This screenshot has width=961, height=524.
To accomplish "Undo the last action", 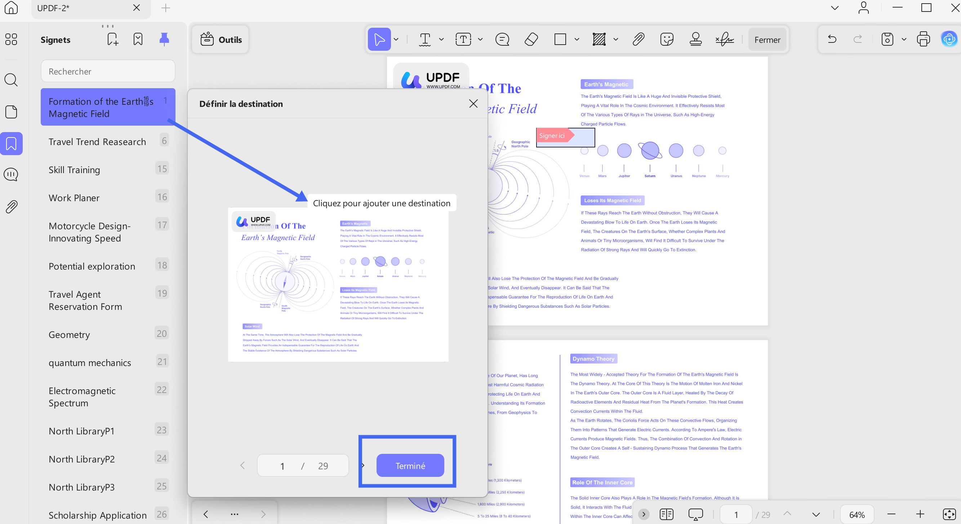I will click(x=832, y=39).
